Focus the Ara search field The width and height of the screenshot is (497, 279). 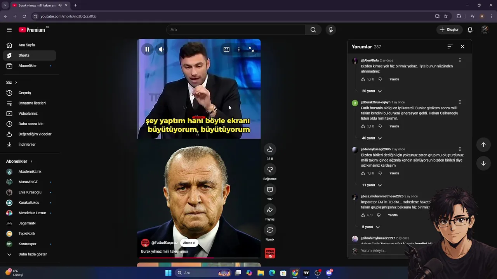(236, 29)
